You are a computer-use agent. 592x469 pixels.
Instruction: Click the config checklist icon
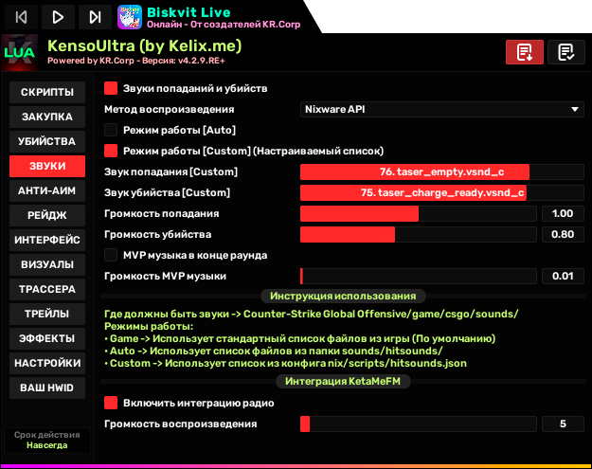point(566,52)
